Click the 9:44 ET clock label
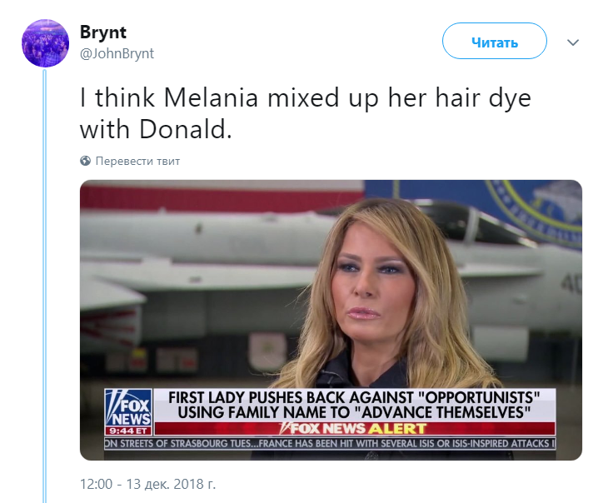This screenshot has width=603, height=503. (x=128, y=431)
